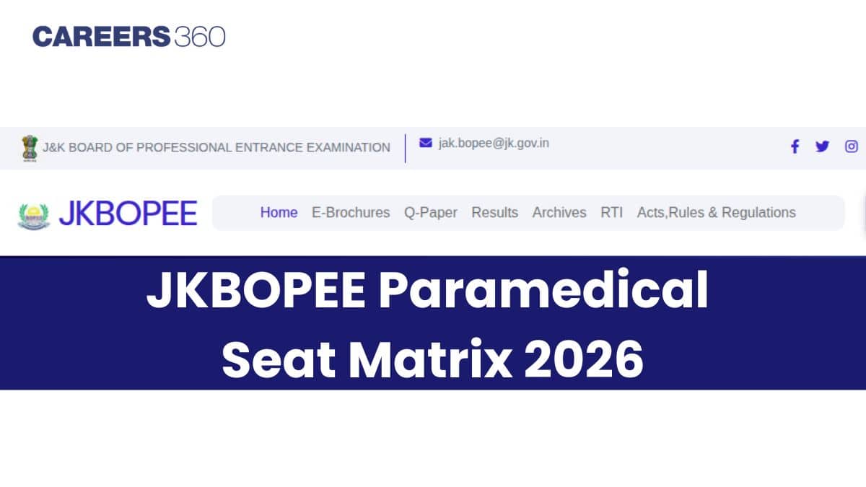The width and height of the screenshot is (866, 487).
Task: Click the JKBOPEE circular crest logo
Action: [x=34, y=214]
